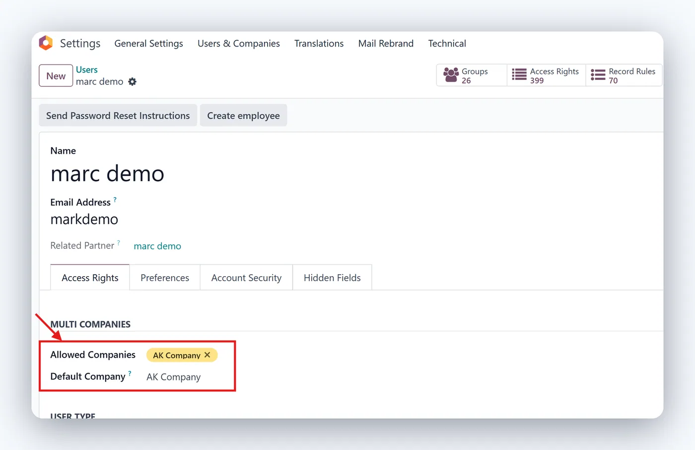Click the Related Partner label

82,245
